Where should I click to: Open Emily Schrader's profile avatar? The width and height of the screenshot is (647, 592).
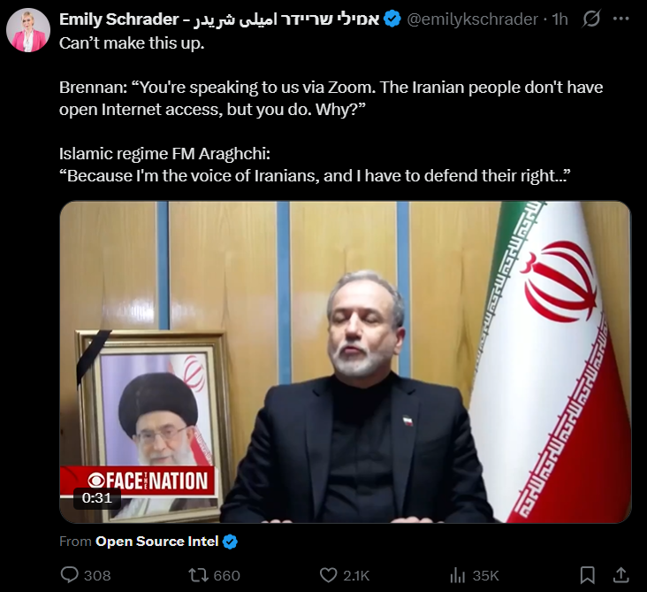coord(28,30)
